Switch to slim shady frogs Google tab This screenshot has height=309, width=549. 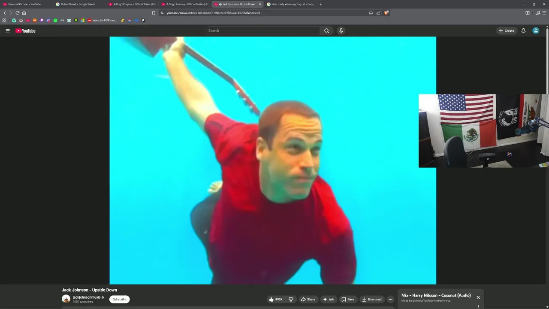[290, 4]
